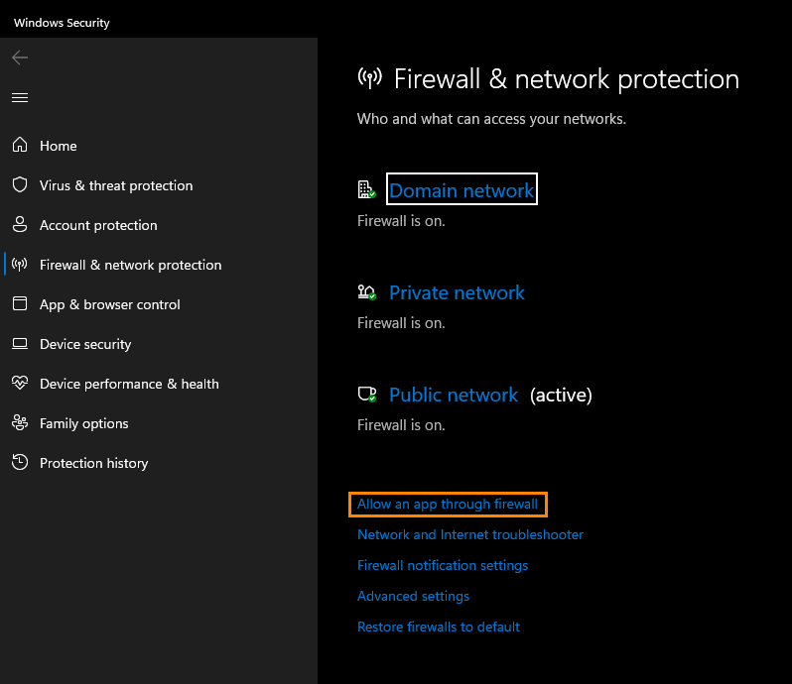Click Allow an app through firewall
The image size is (792, 684).
(x=448, y=504)
